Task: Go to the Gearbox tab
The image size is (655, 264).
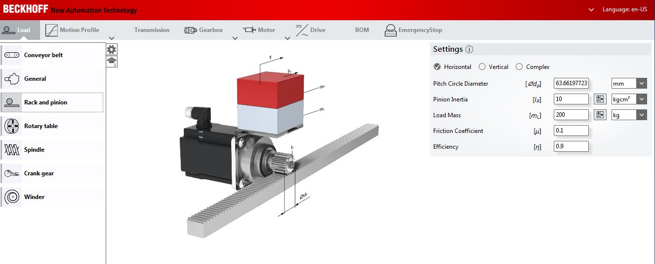Action: 204,30
